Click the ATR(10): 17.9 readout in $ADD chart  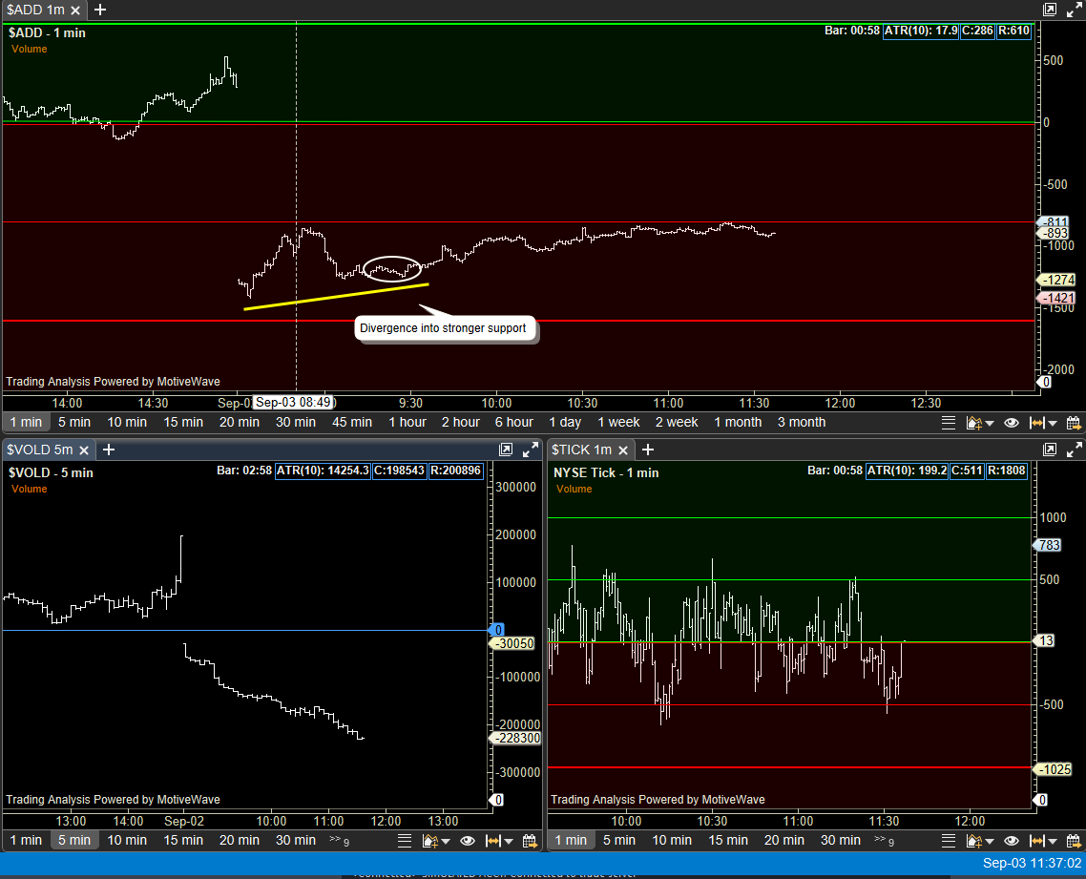(x=921, y=31)
